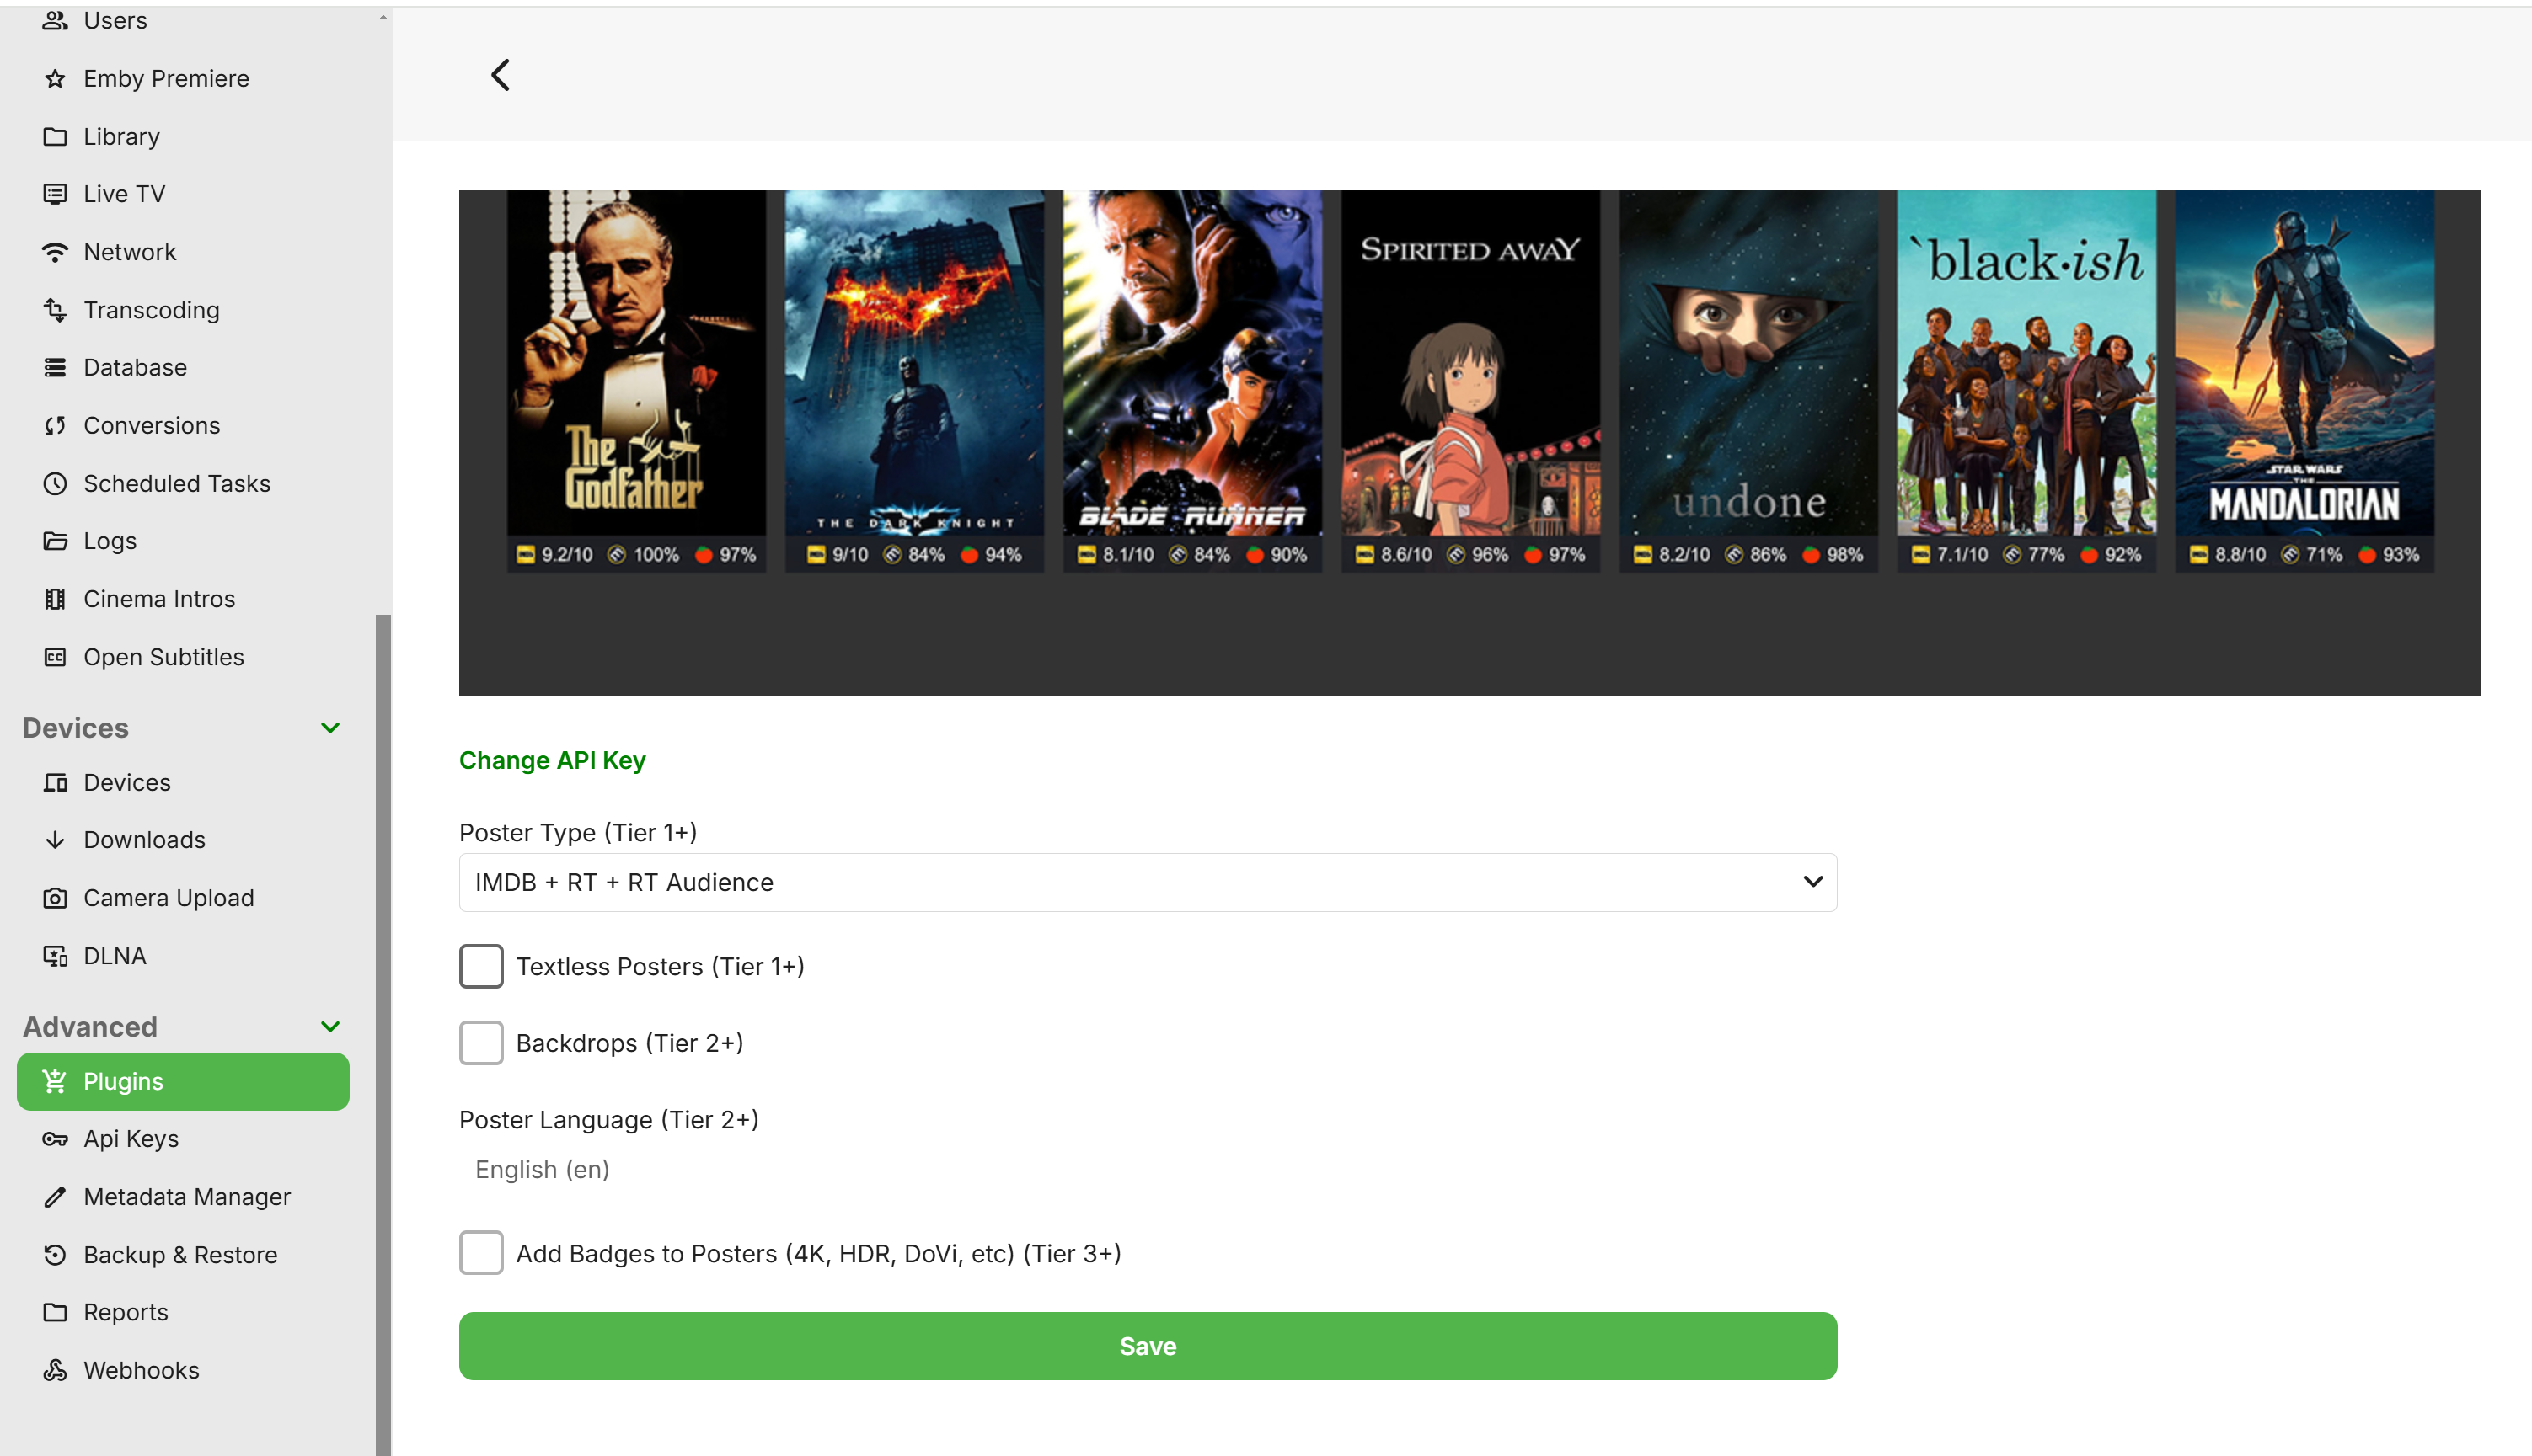Click the Cinema Intros film icon
Image resolution: width=2532 pixels, height=1456 pixels.
coord(55,599)
